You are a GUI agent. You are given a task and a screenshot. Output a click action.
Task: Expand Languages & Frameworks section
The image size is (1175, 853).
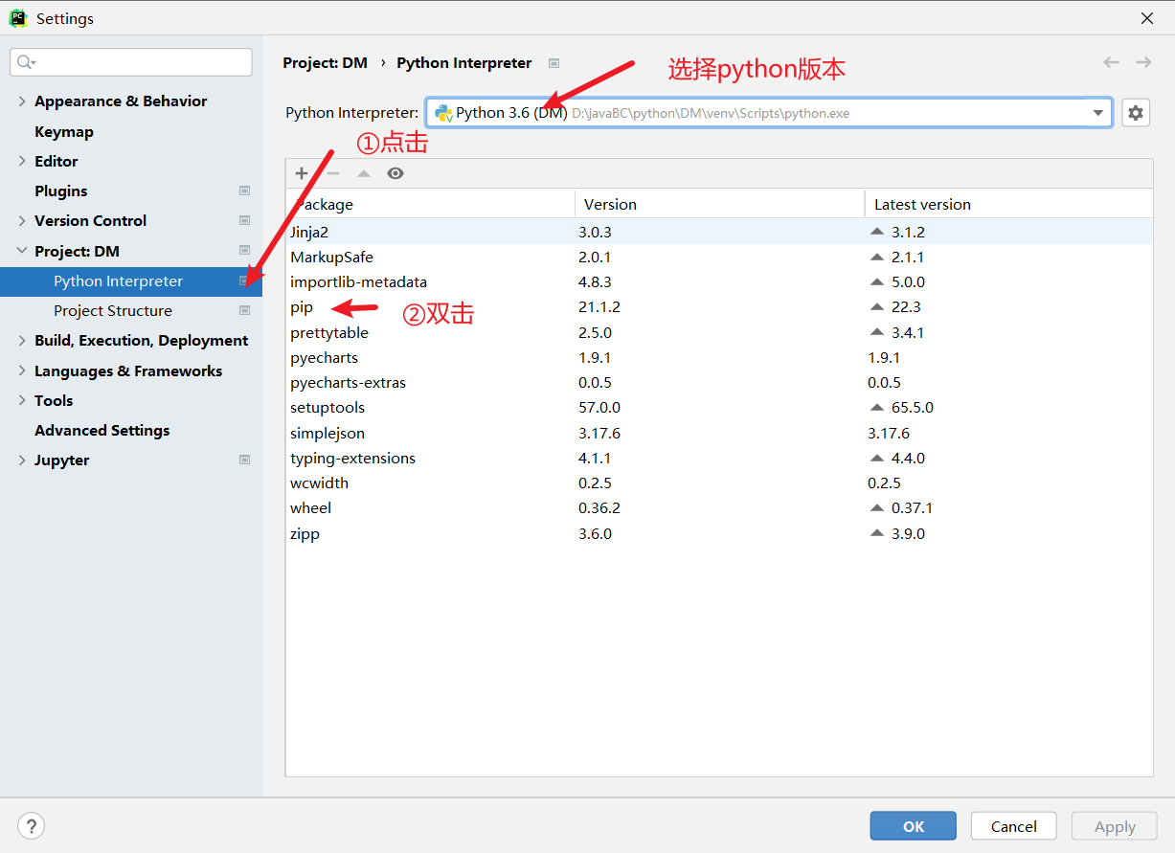[x=22, y=371]
